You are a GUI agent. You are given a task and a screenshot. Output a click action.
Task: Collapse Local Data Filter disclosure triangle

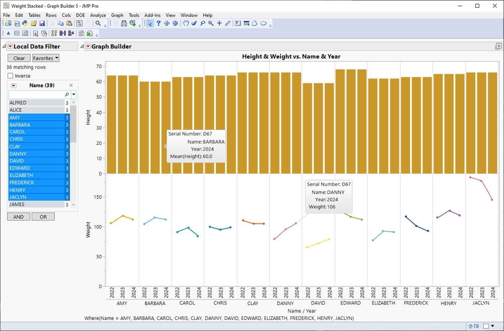4,46
